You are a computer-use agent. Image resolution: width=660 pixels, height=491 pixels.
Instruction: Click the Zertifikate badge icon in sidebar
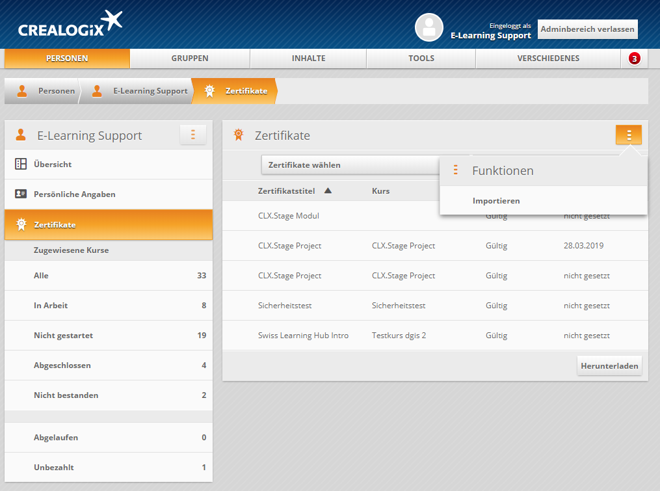coord(21,225)
